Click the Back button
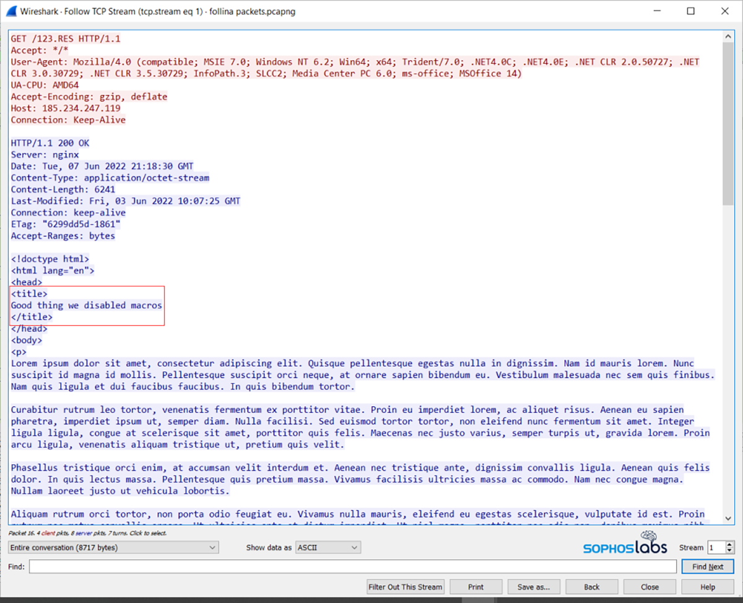This screenshot has height=603, width=743. (592, 587)
